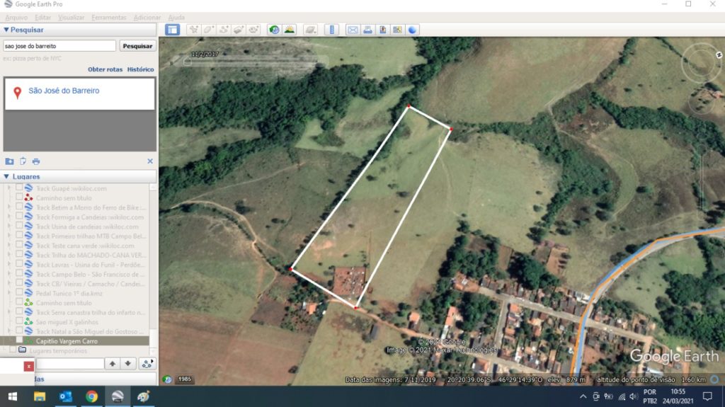Check the Sao miguel X galinhos checkbox

19,321
